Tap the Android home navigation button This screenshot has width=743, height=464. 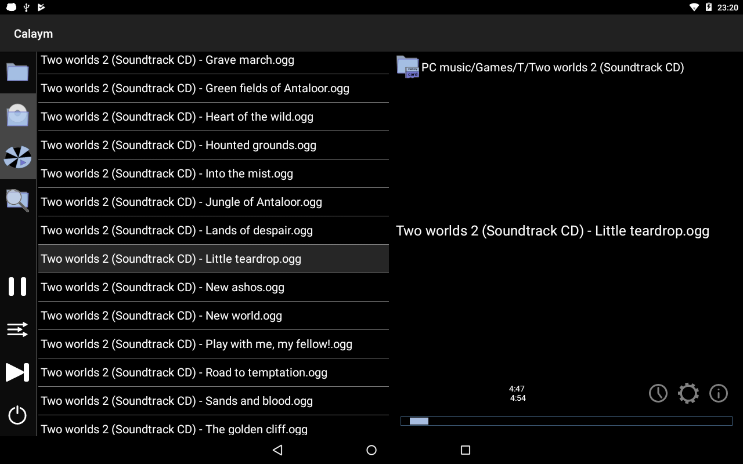(x=371, y=450)
